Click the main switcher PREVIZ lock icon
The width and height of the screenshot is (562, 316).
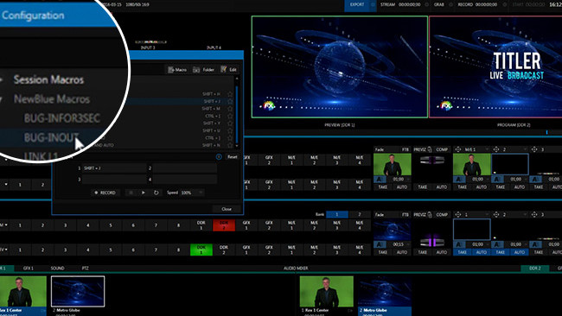[430, 214]
